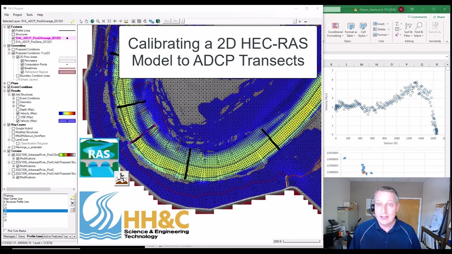Enable the Plot Tick Marks checkbox
Image resolution: width=452 pixels, height=254 pixels.
(x=5, y=231)
